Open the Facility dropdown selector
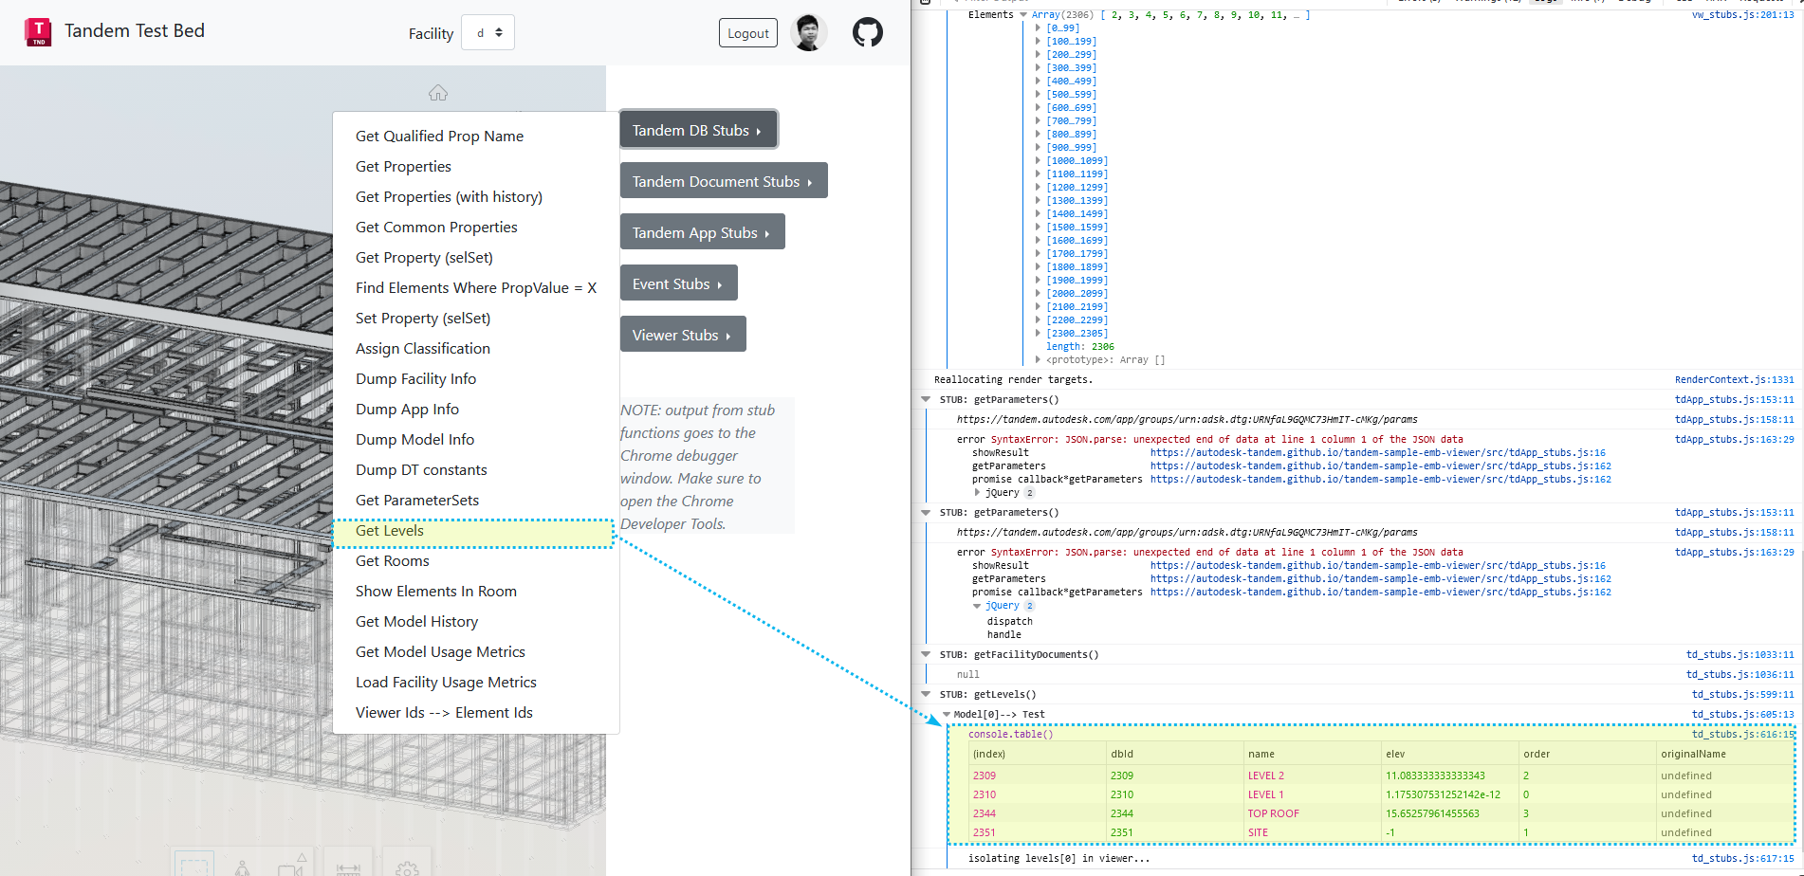1804x876 pixels. tap(488, 33)
